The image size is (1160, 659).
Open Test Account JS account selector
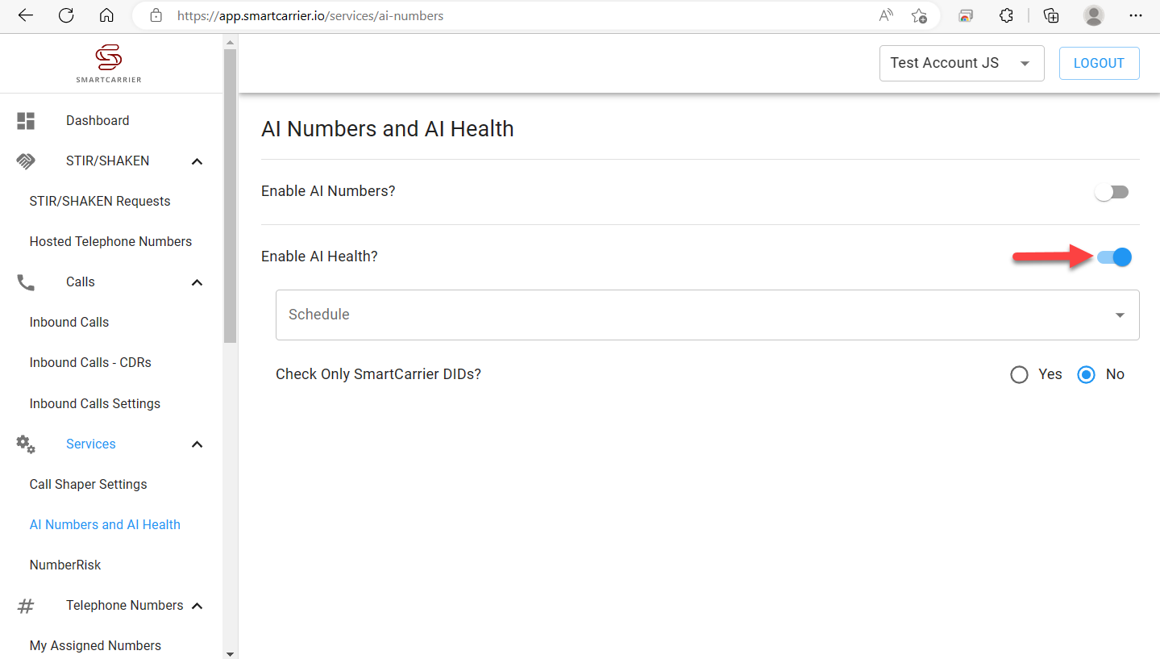click(962, 63)
